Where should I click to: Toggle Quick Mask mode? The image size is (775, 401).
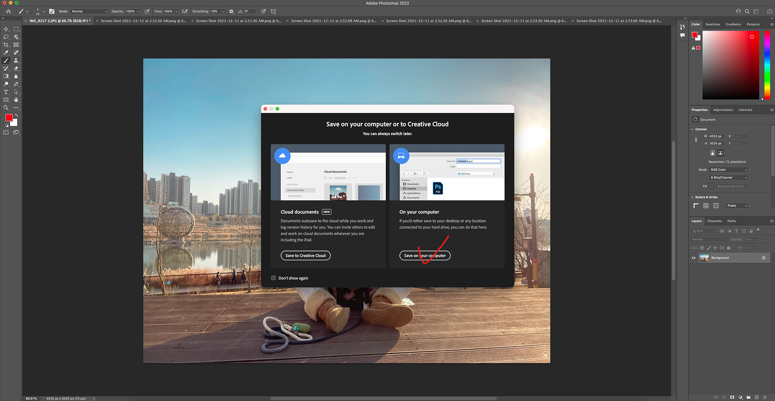click(6, 132)
